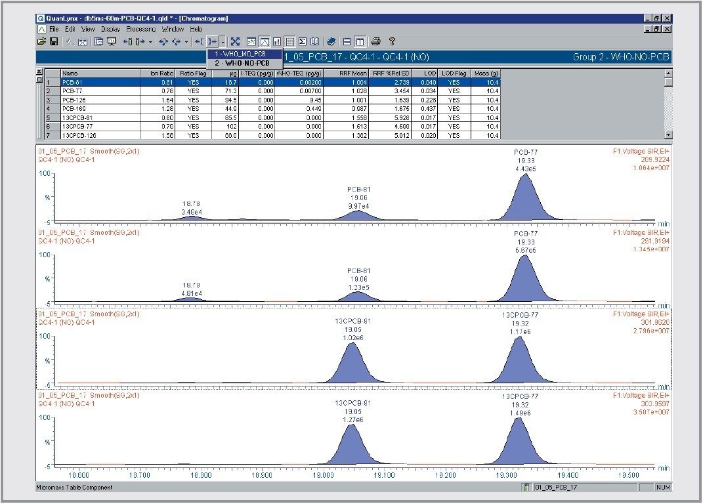Screen dimensions: 703x504
Task: Toggle the summary table grid icon
Action: click(x=290, y=42)
